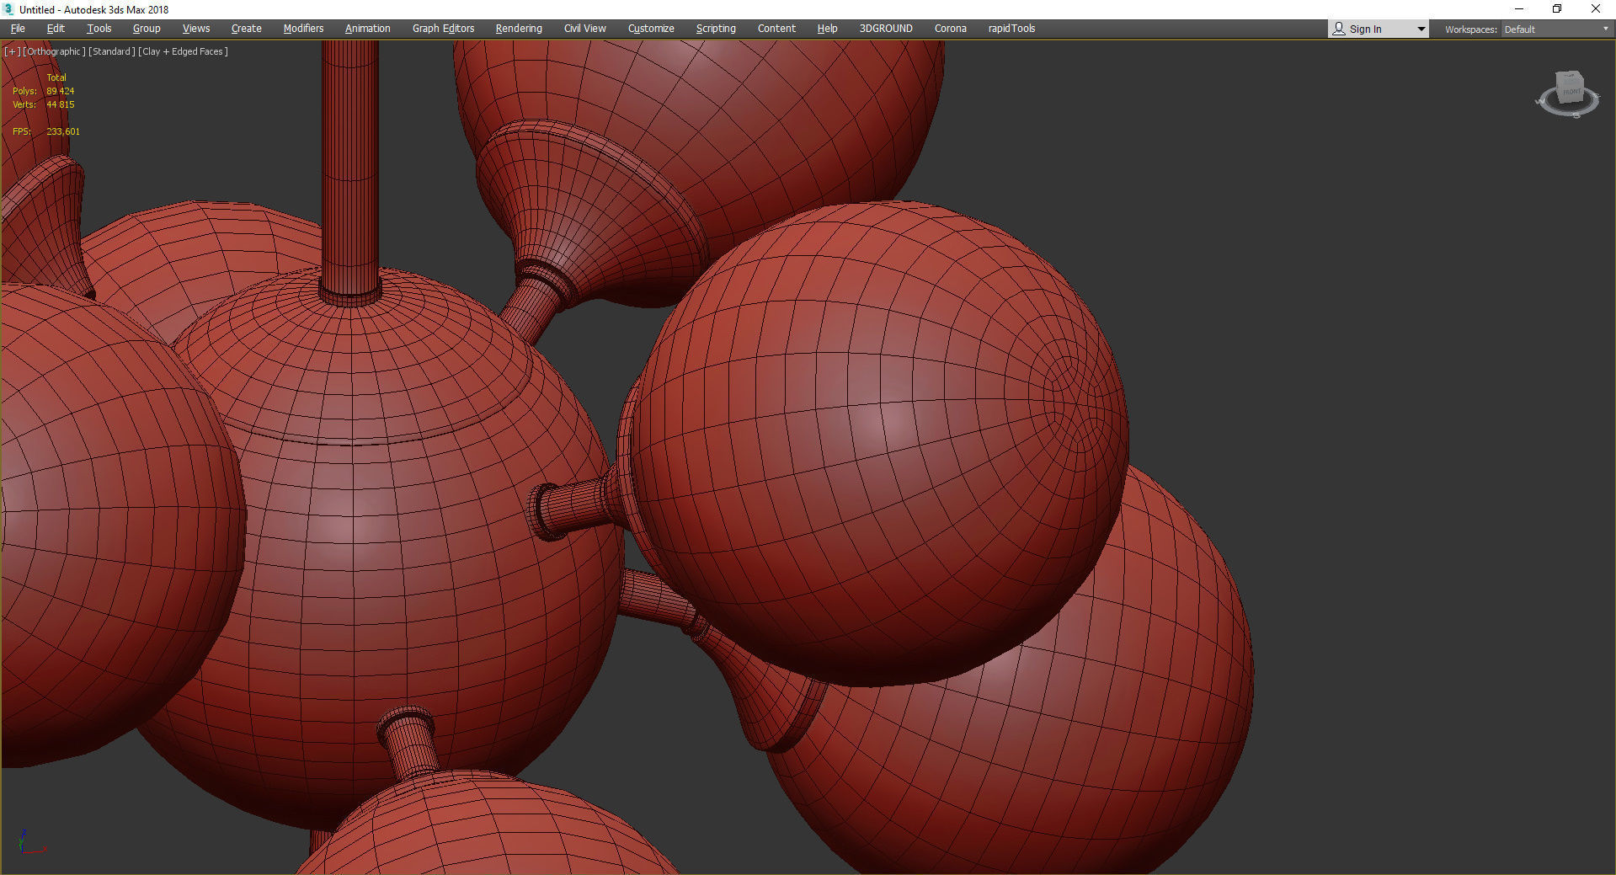Click the viewport [+] general menu label
The height and width of the screenshot is (875, 1616).
[13, 51]
